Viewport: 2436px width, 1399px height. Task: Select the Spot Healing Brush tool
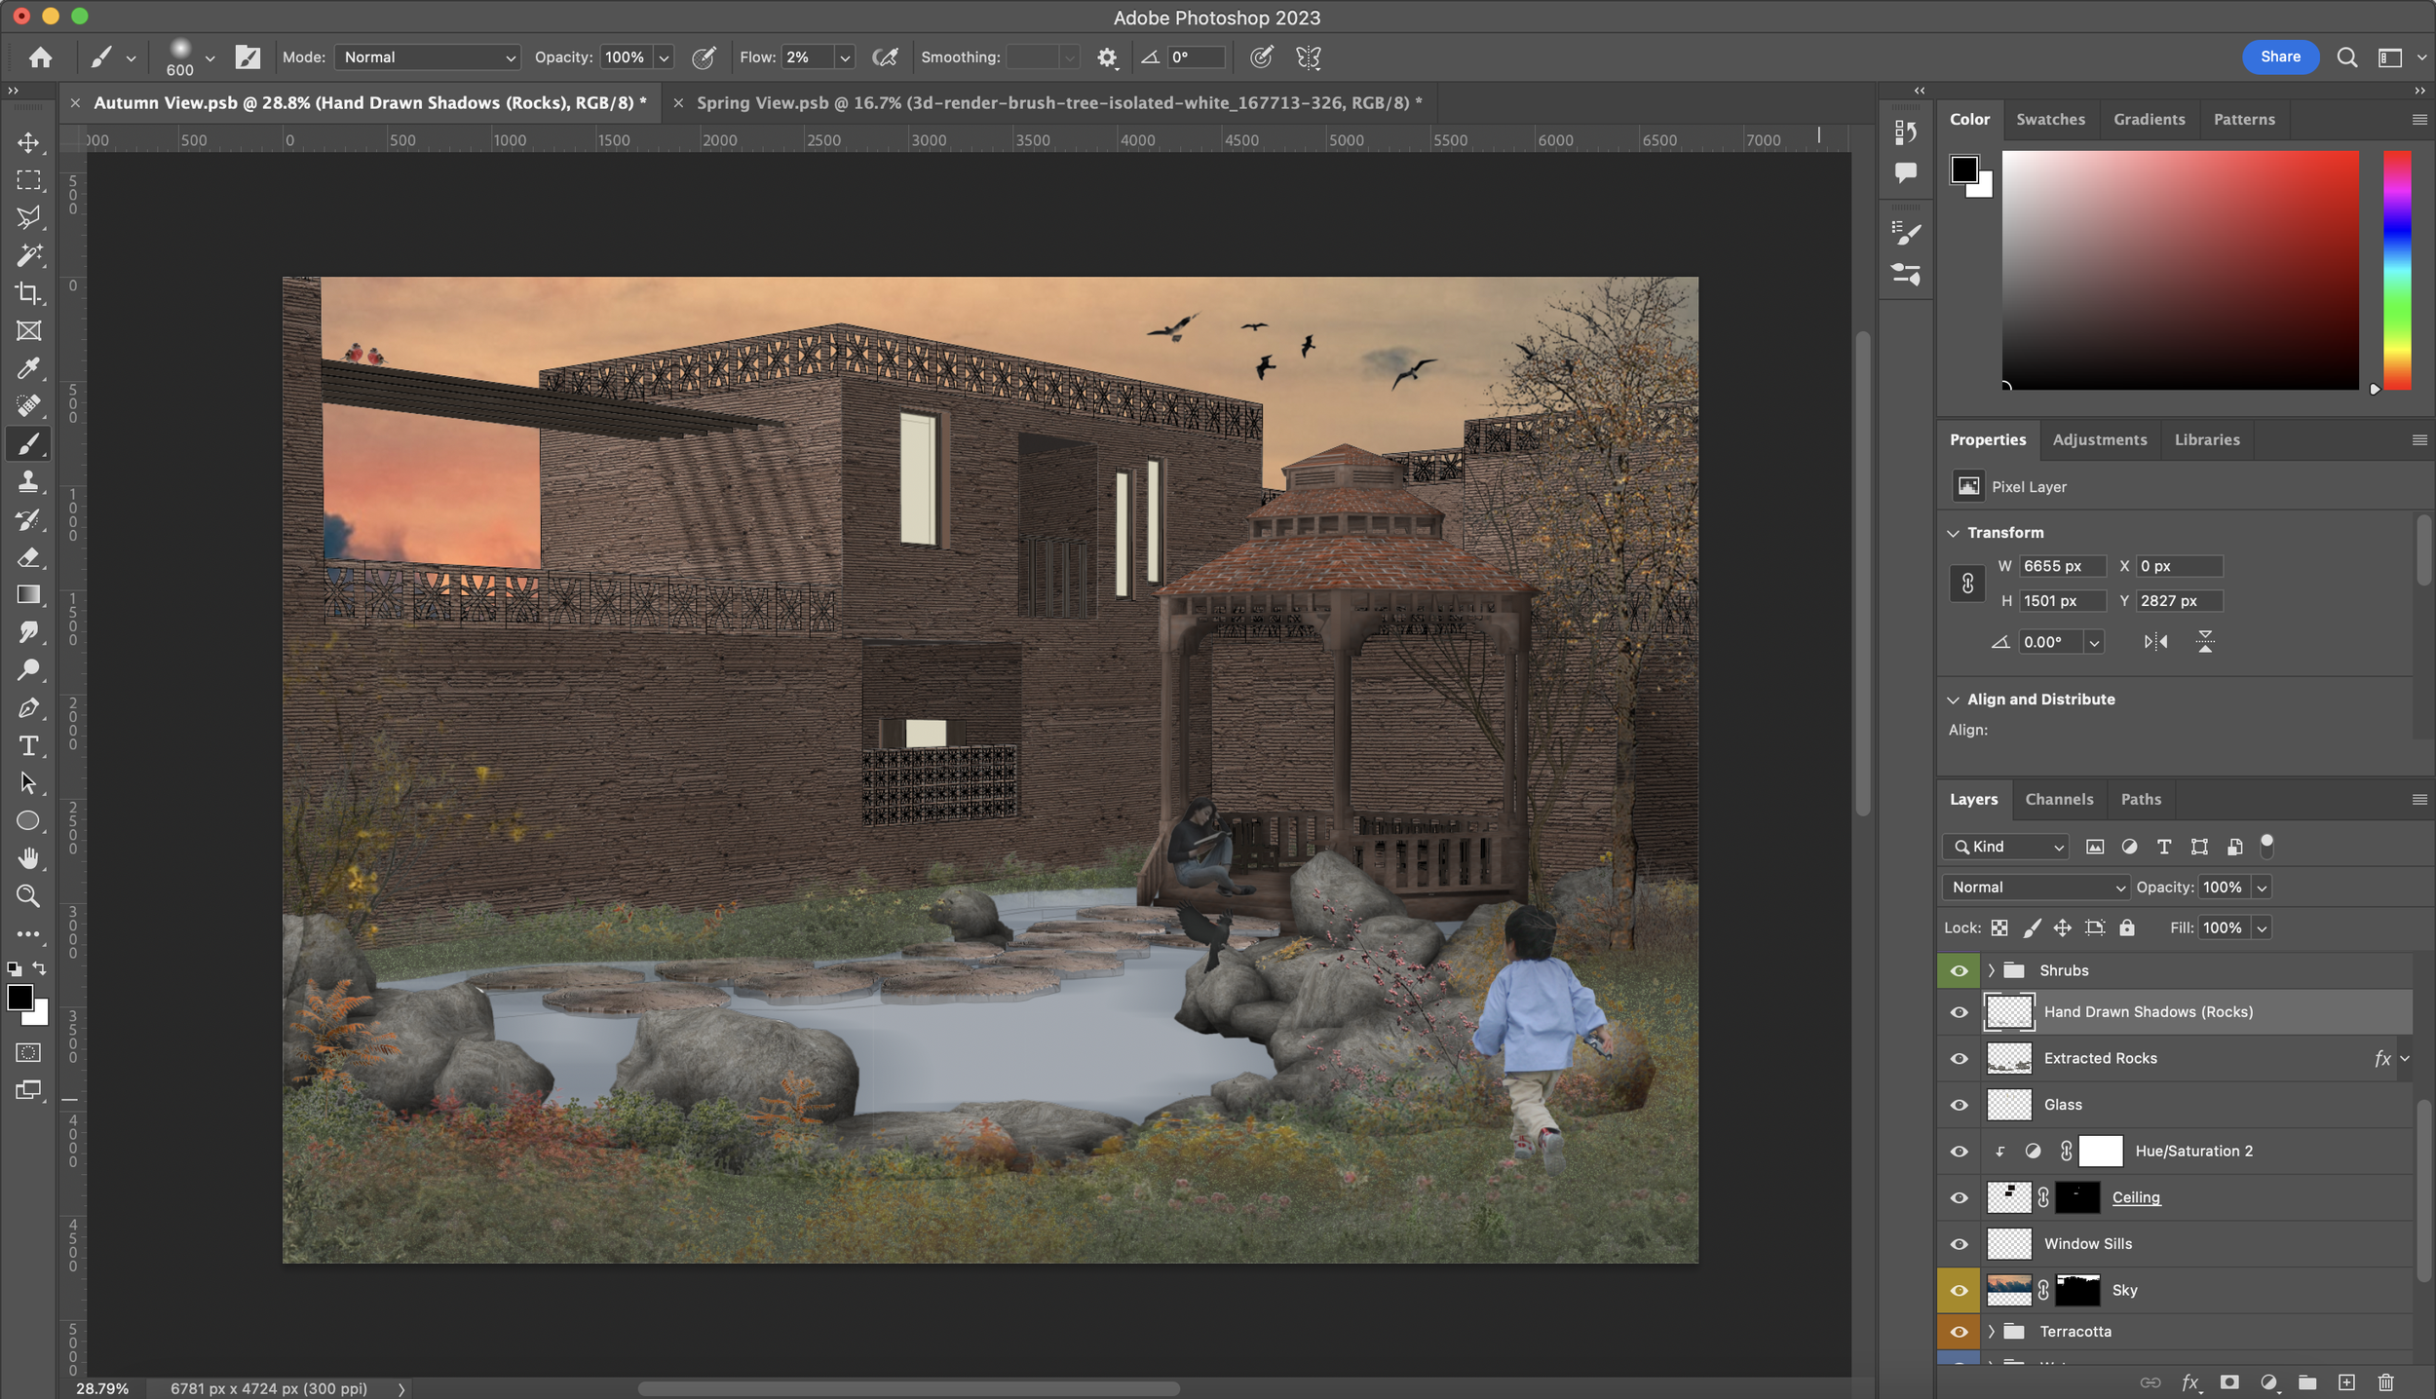[x=28, y=405]
